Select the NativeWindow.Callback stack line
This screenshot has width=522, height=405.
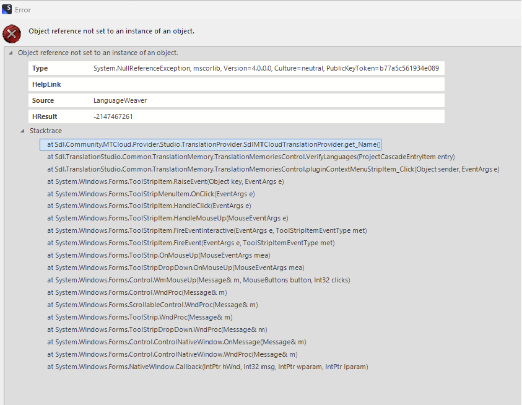(x=207, y=367)
